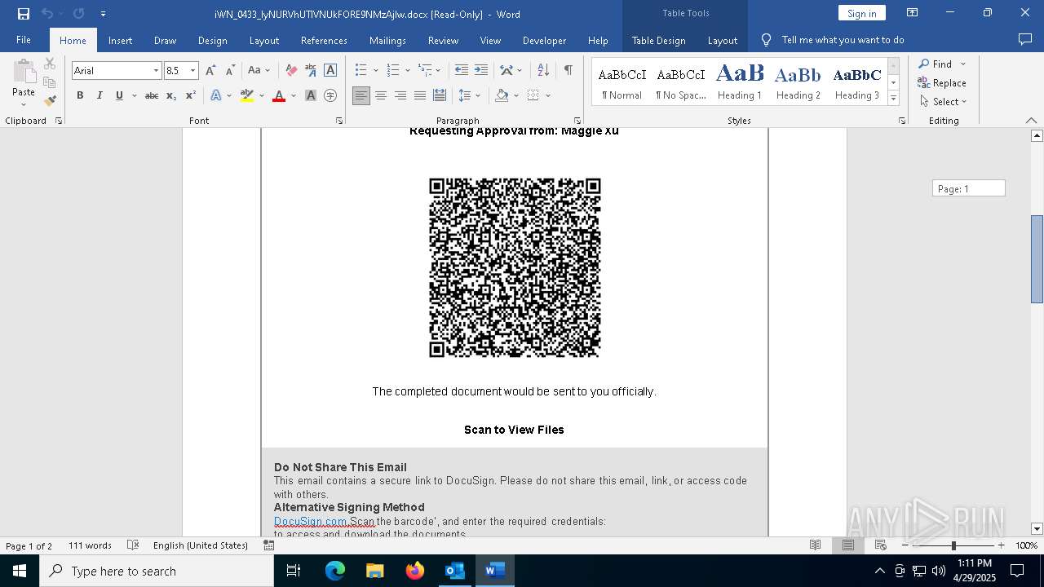Switch to the Table Design tab
1044x587 pixels.
(x=658, y=40)
